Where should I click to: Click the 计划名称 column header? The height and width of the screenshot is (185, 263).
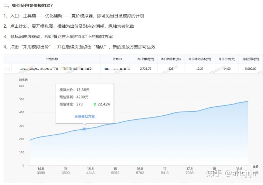(52, 59)
